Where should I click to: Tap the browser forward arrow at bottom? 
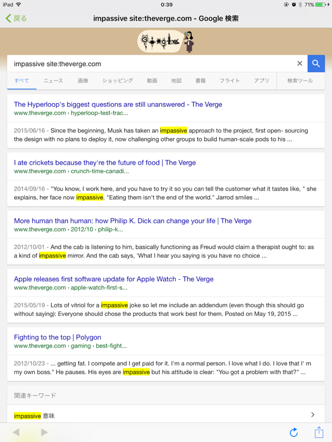(44, 432)
